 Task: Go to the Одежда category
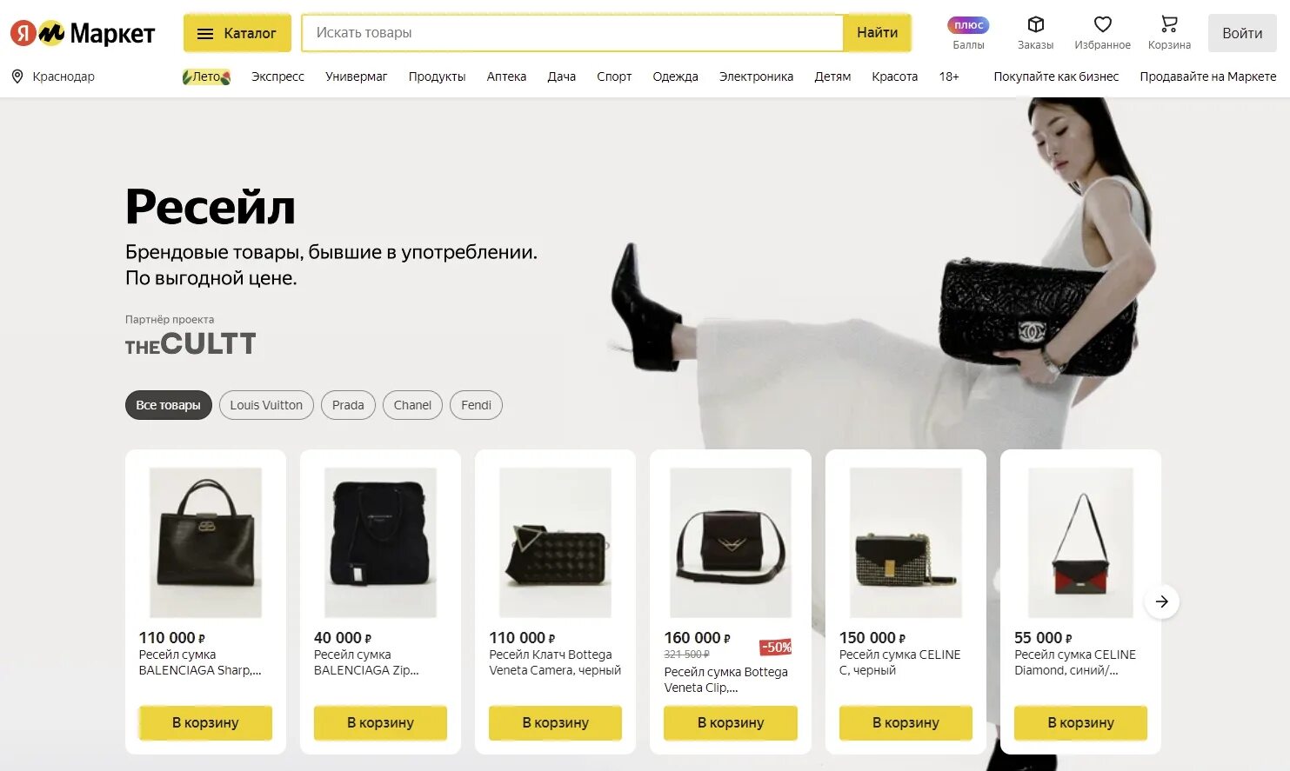tap(675, 76)
